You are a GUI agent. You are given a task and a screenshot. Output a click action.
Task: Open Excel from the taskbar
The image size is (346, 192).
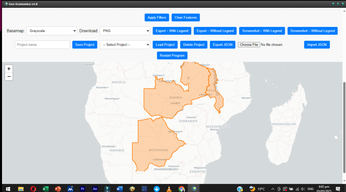(45, 189)
